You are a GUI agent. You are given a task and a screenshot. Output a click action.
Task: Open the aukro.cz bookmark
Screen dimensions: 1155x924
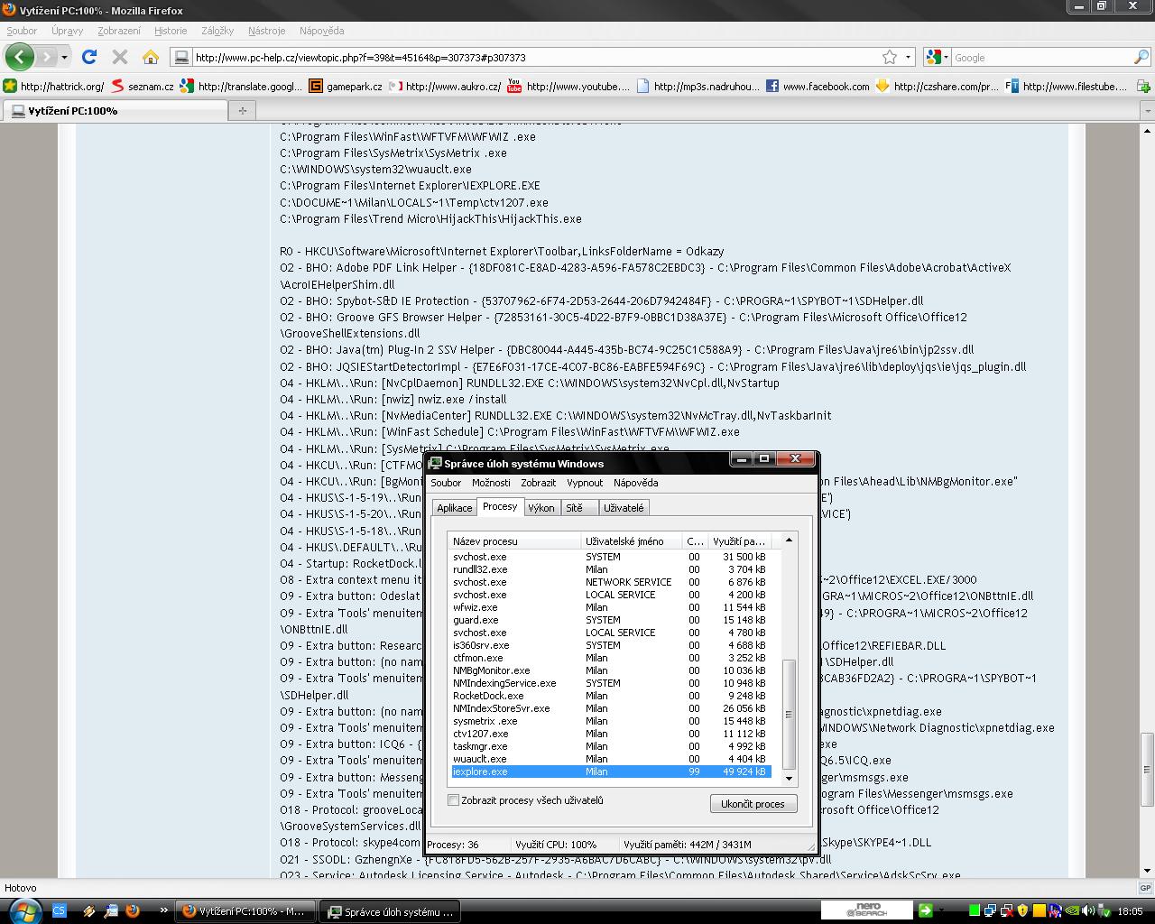[x=444, y=87]
